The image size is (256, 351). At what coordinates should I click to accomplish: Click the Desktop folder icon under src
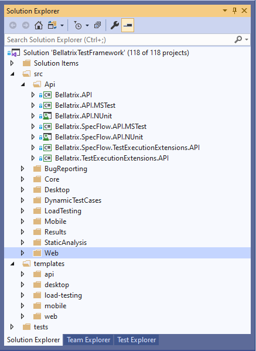(x=37, y=190)
